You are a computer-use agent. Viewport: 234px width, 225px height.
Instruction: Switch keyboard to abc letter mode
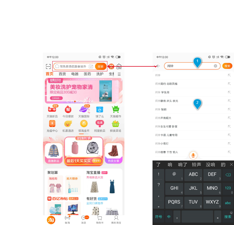(x=228, y=203)
